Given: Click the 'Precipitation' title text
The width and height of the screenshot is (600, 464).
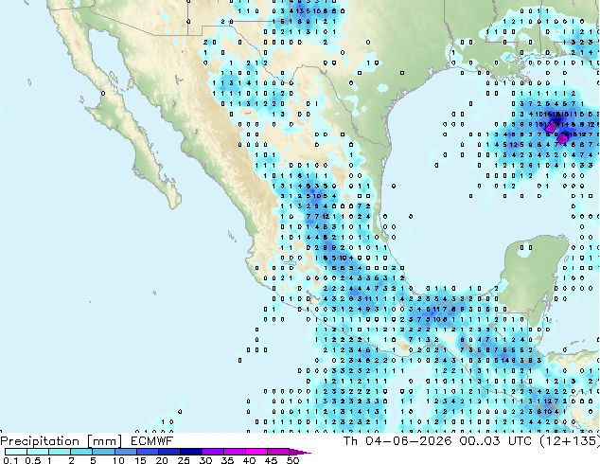Looking at the screenshot, I should tap(40, 441).
